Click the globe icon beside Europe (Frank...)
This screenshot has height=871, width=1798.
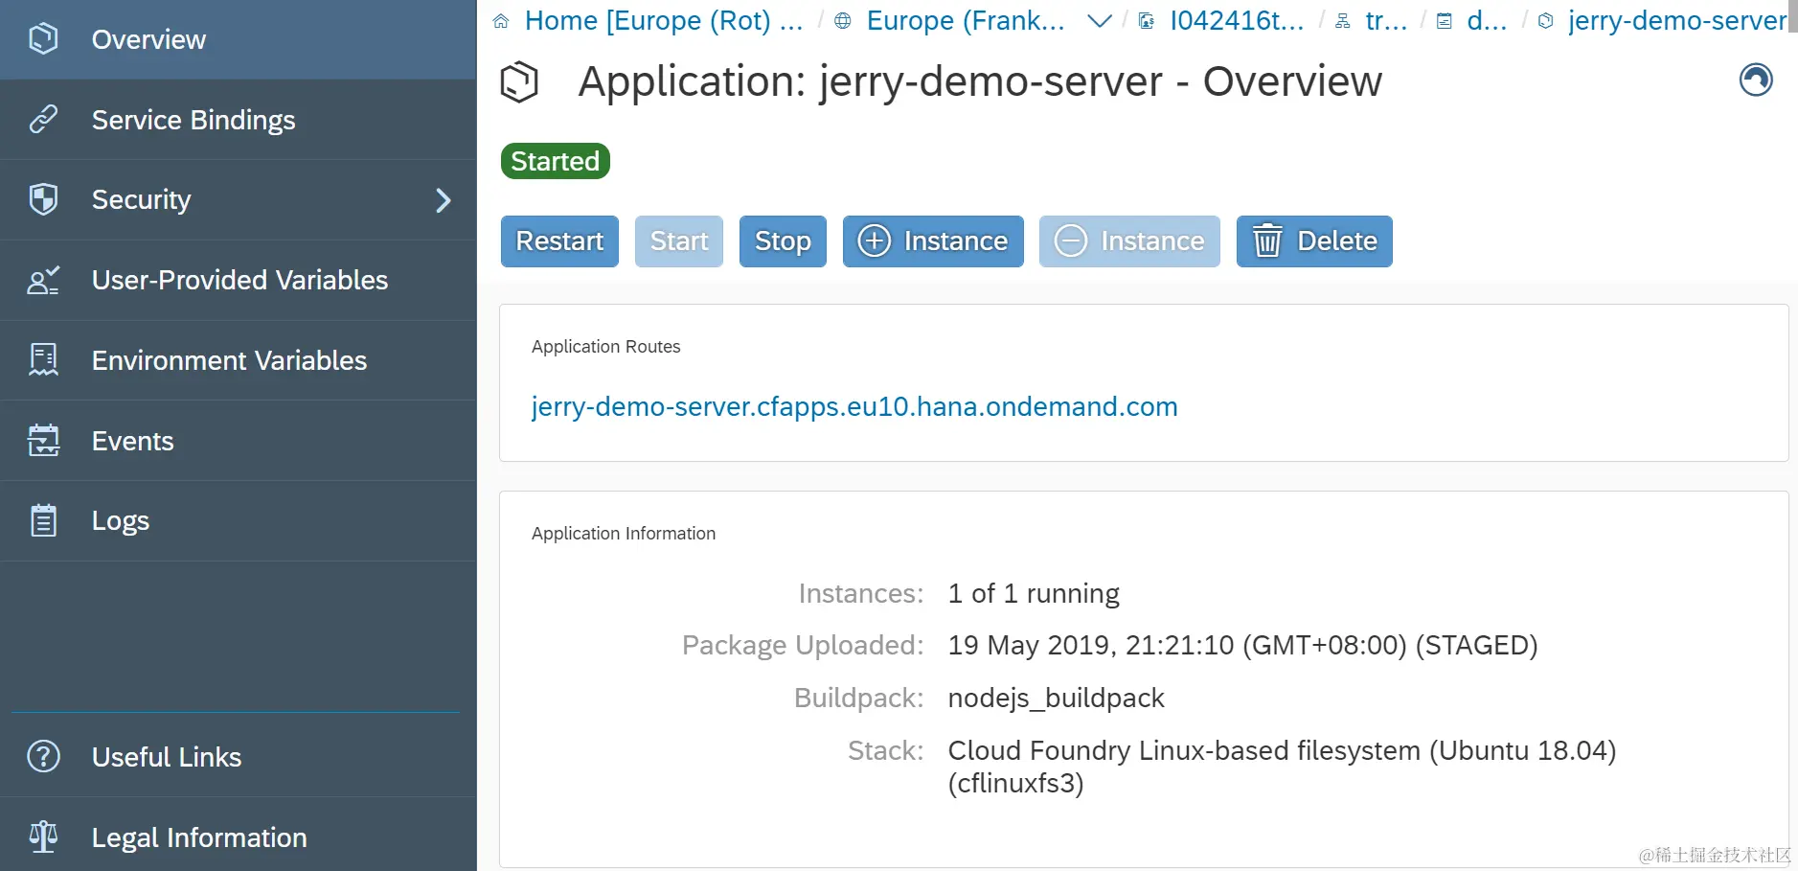[844, 19]
